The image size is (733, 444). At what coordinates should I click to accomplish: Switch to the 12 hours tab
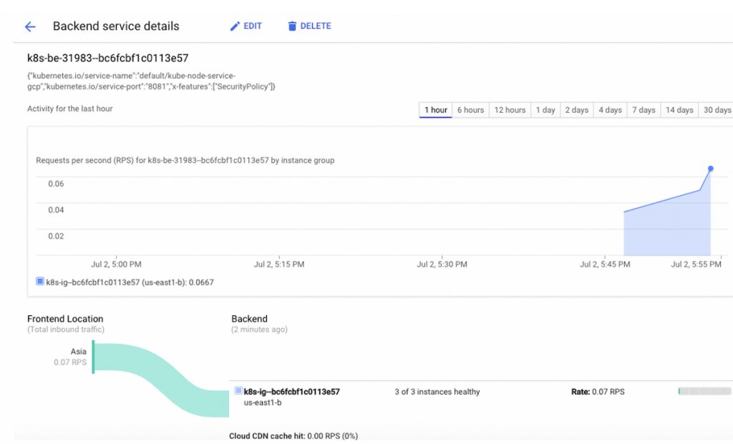click(510, 110)
